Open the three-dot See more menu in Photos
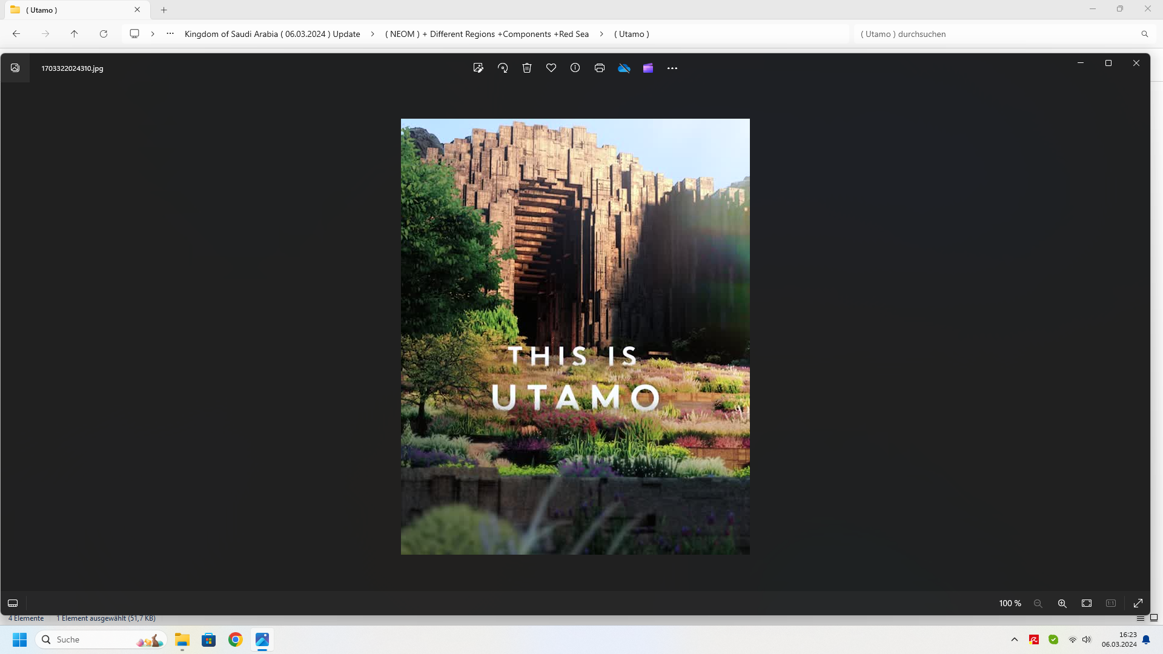This screenshot has height=654, width=1163. click(x=672, y=68)
